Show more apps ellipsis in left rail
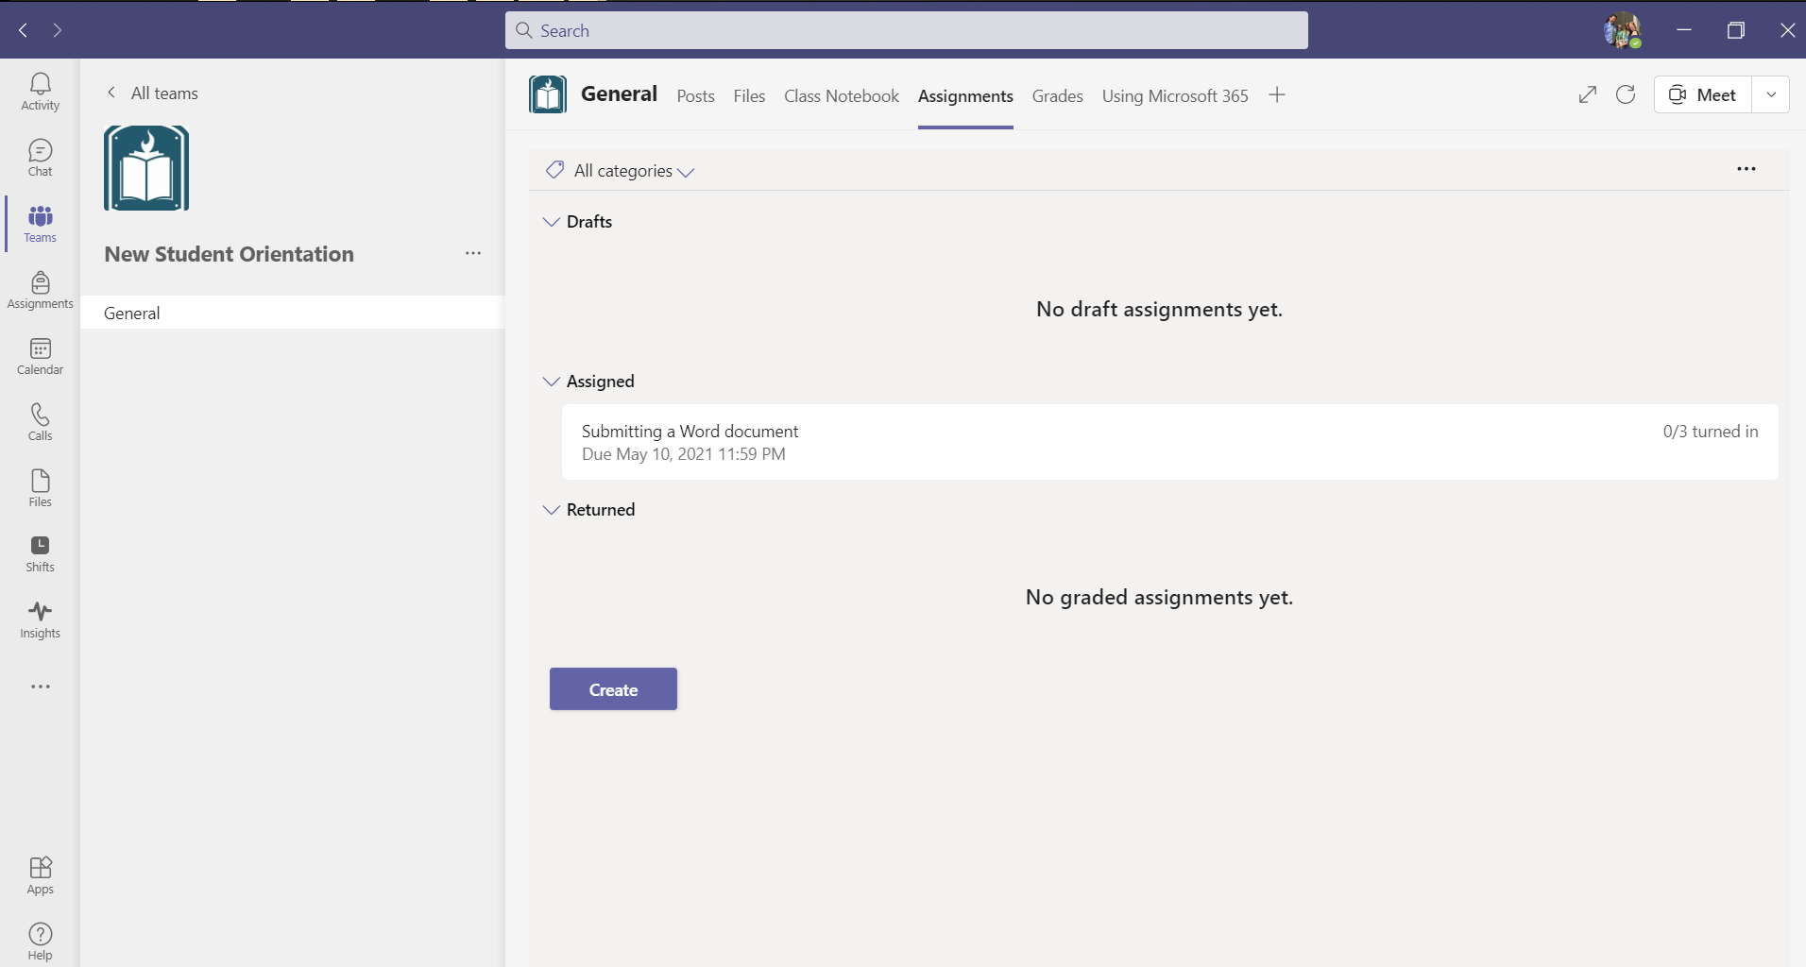Image resolution: width=1806 pixels, height=967 pixels. (x=41, y=687)
